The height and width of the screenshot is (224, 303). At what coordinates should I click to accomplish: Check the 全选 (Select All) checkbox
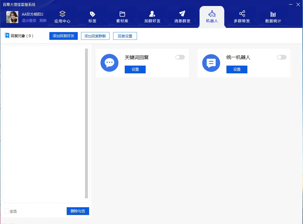coord(7,211)
